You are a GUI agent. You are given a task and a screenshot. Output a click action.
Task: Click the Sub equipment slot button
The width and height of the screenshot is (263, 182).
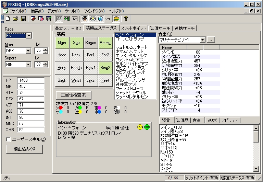click(76, 43)
